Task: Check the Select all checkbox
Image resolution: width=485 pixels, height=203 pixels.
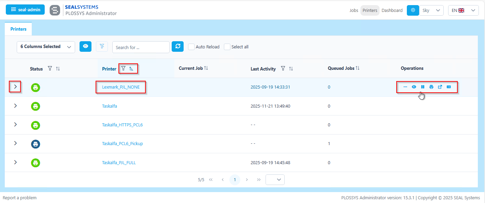Action: point(227,47)
